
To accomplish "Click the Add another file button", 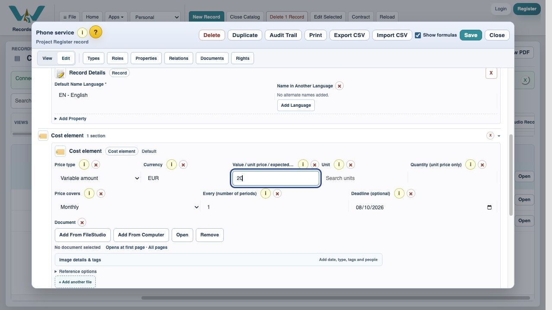I will pos(75,282).
